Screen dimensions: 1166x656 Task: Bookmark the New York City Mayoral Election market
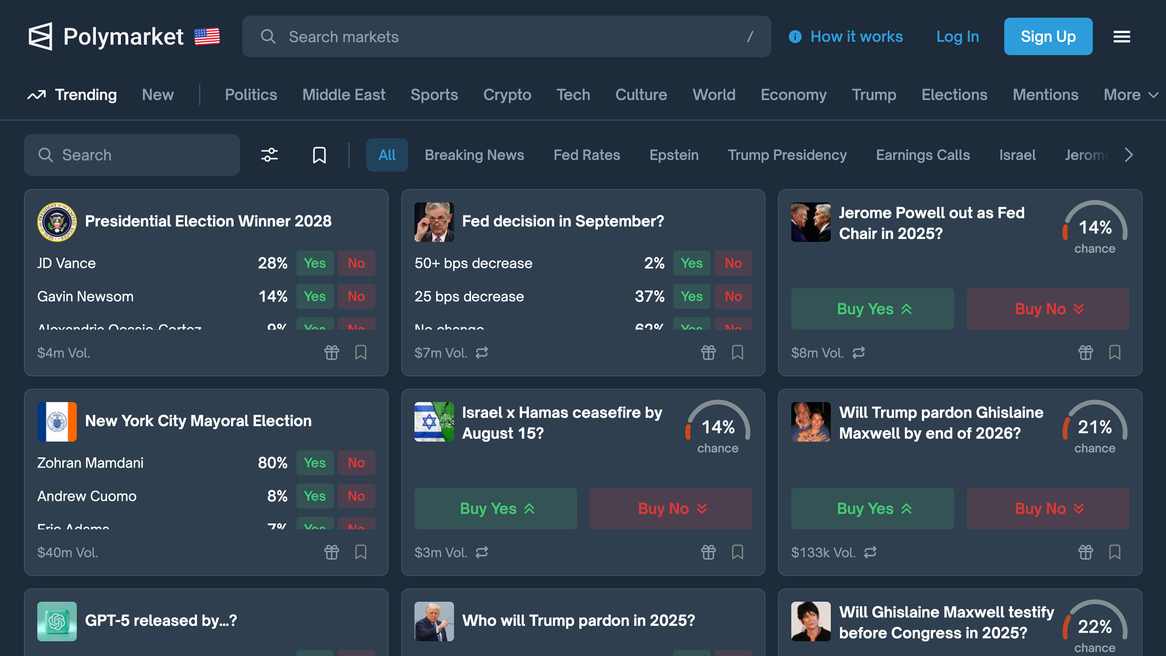361,552
